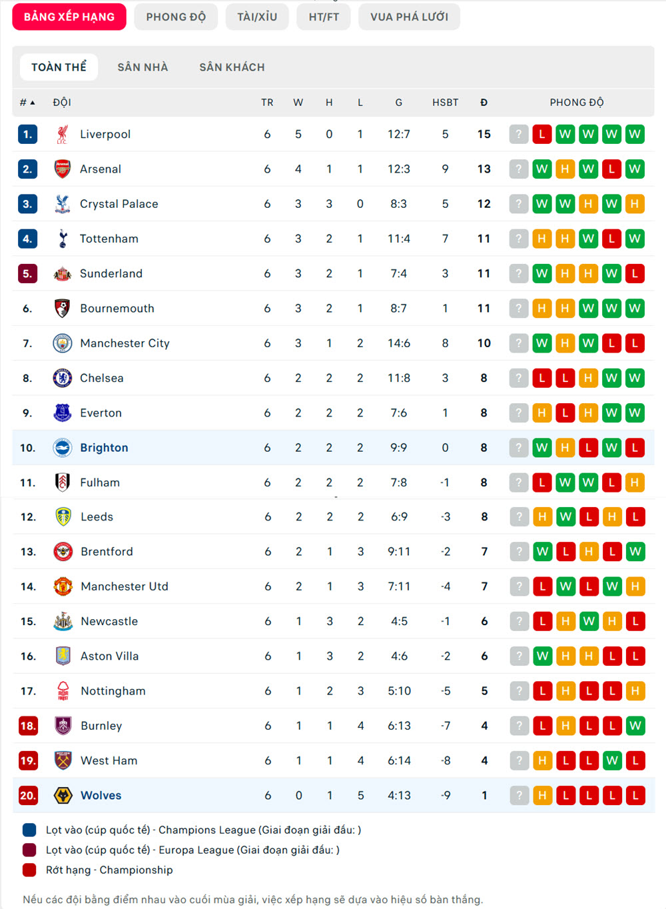Click the Manchester City crest icon
Viewport: 666px width, 909px height.
point(62,343)
